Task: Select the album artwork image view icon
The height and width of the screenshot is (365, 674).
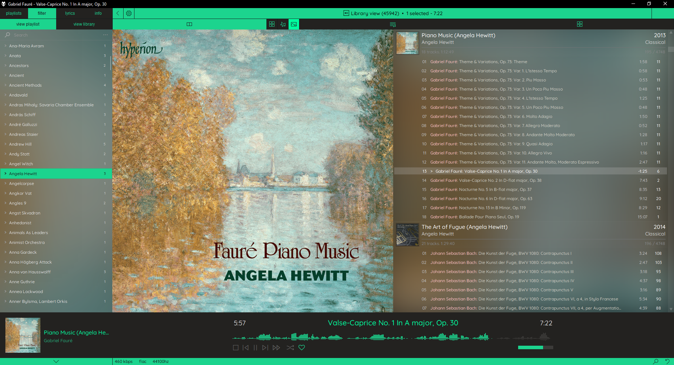Action: coord(294,24)
